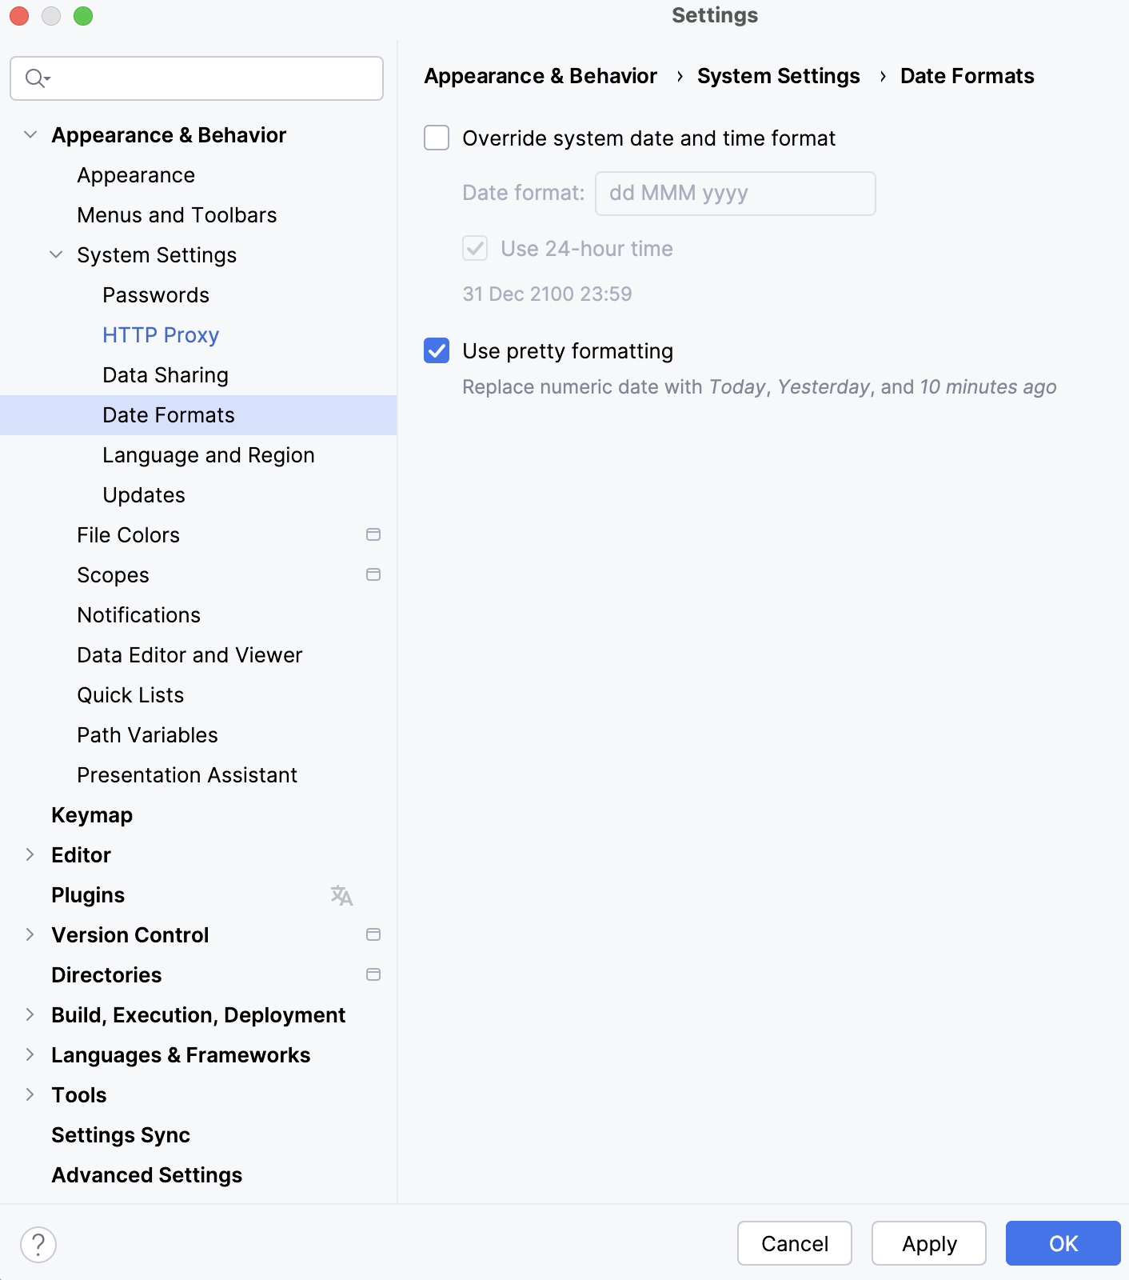Enable Override system date and time format
Image resolution: width=1129 pixels, height=1280 pixels.
tap(436, 138)
